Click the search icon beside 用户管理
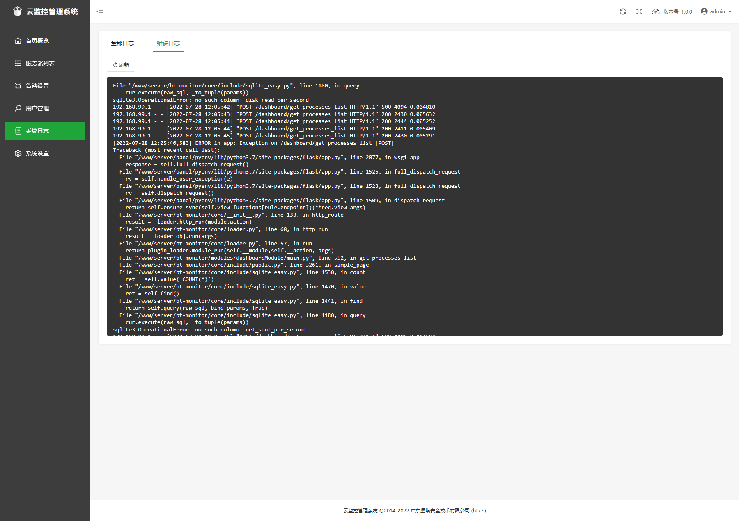This screenshot has width=739, height=521. tap(18, 108)
